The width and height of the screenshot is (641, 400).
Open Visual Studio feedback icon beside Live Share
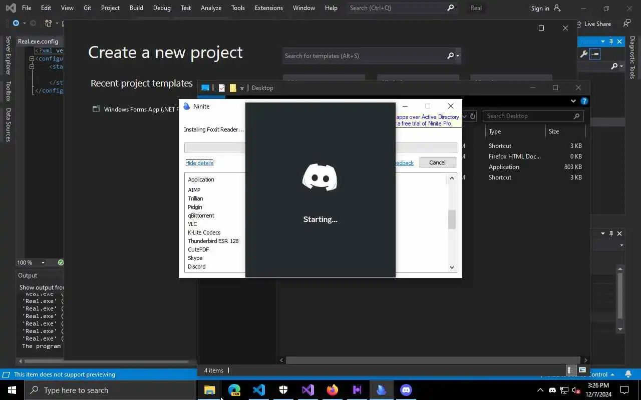coord(626,23)
